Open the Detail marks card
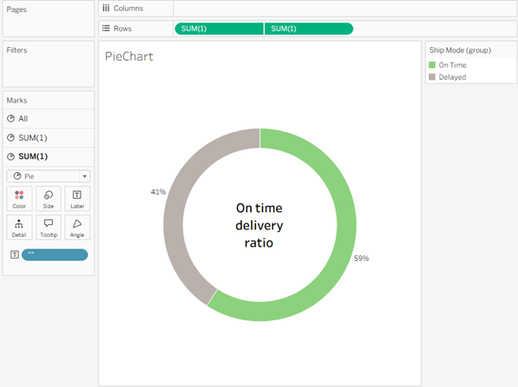This screenshot has height=387, width=518. point(19,227)
